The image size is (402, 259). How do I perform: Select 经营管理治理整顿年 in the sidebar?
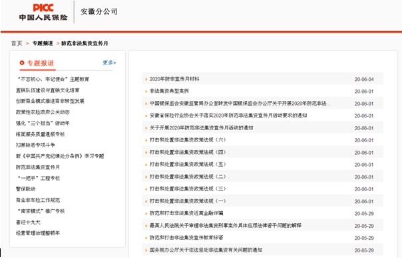[x=38, y=233]
